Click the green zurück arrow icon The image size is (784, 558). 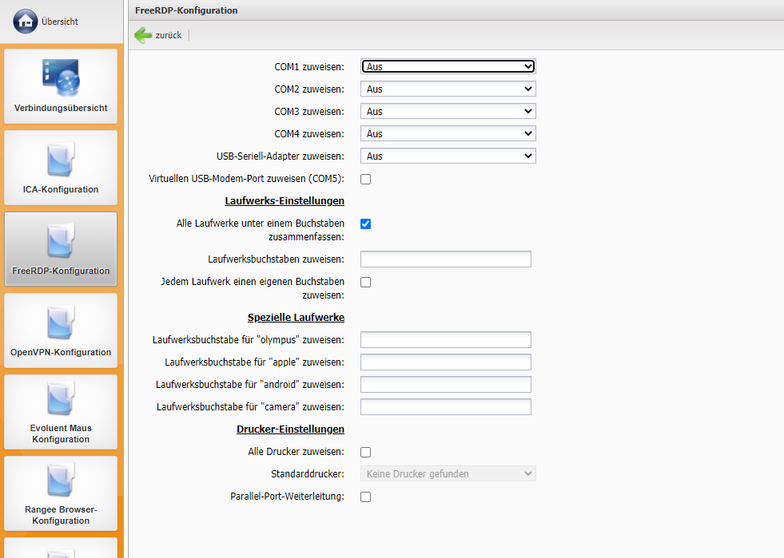[x=143, y=35]
